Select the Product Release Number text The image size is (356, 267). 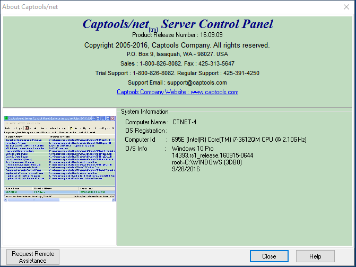[x=177, y=35]
